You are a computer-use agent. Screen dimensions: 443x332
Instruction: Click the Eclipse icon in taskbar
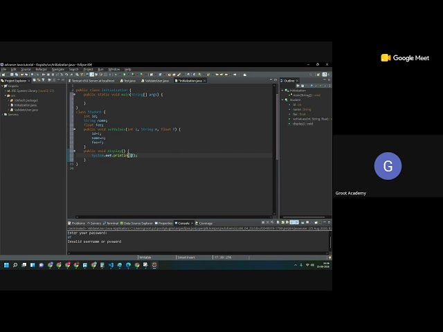pos(154,265)
